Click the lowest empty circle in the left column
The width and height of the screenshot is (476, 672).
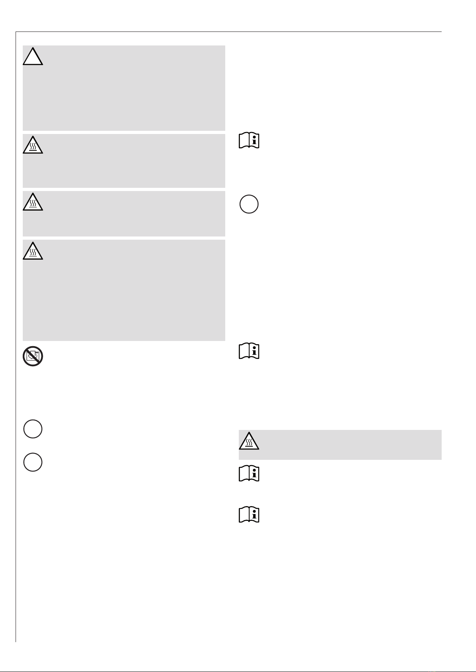coord(33,462)
